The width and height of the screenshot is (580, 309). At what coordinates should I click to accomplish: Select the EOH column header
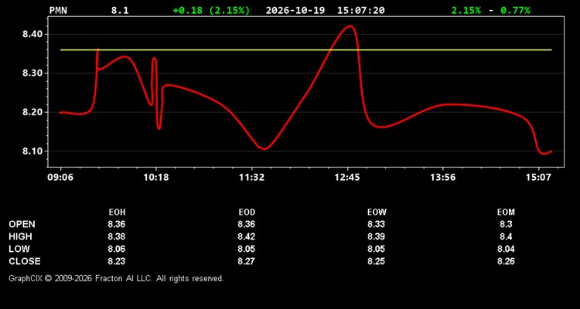117,212
